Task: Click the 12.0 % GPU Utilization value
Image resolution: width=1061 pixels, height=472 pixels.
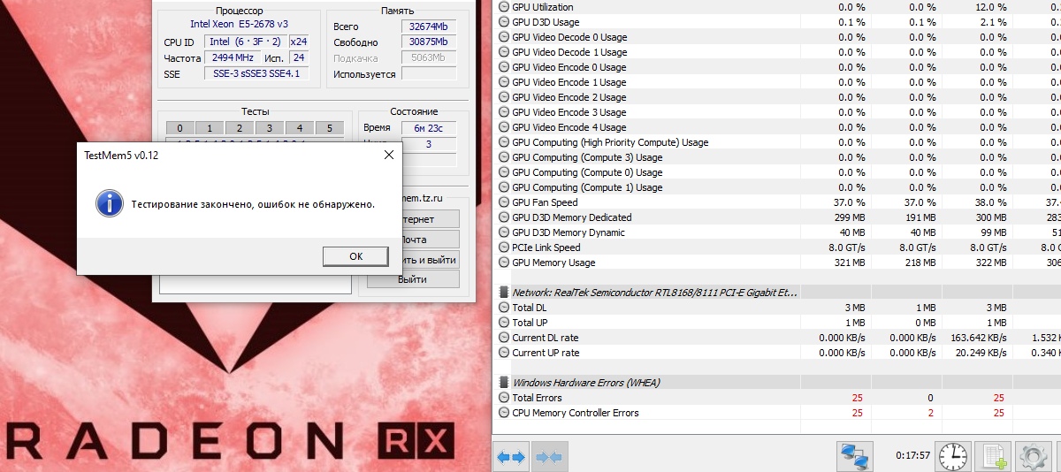Action: tap(990, 7)
